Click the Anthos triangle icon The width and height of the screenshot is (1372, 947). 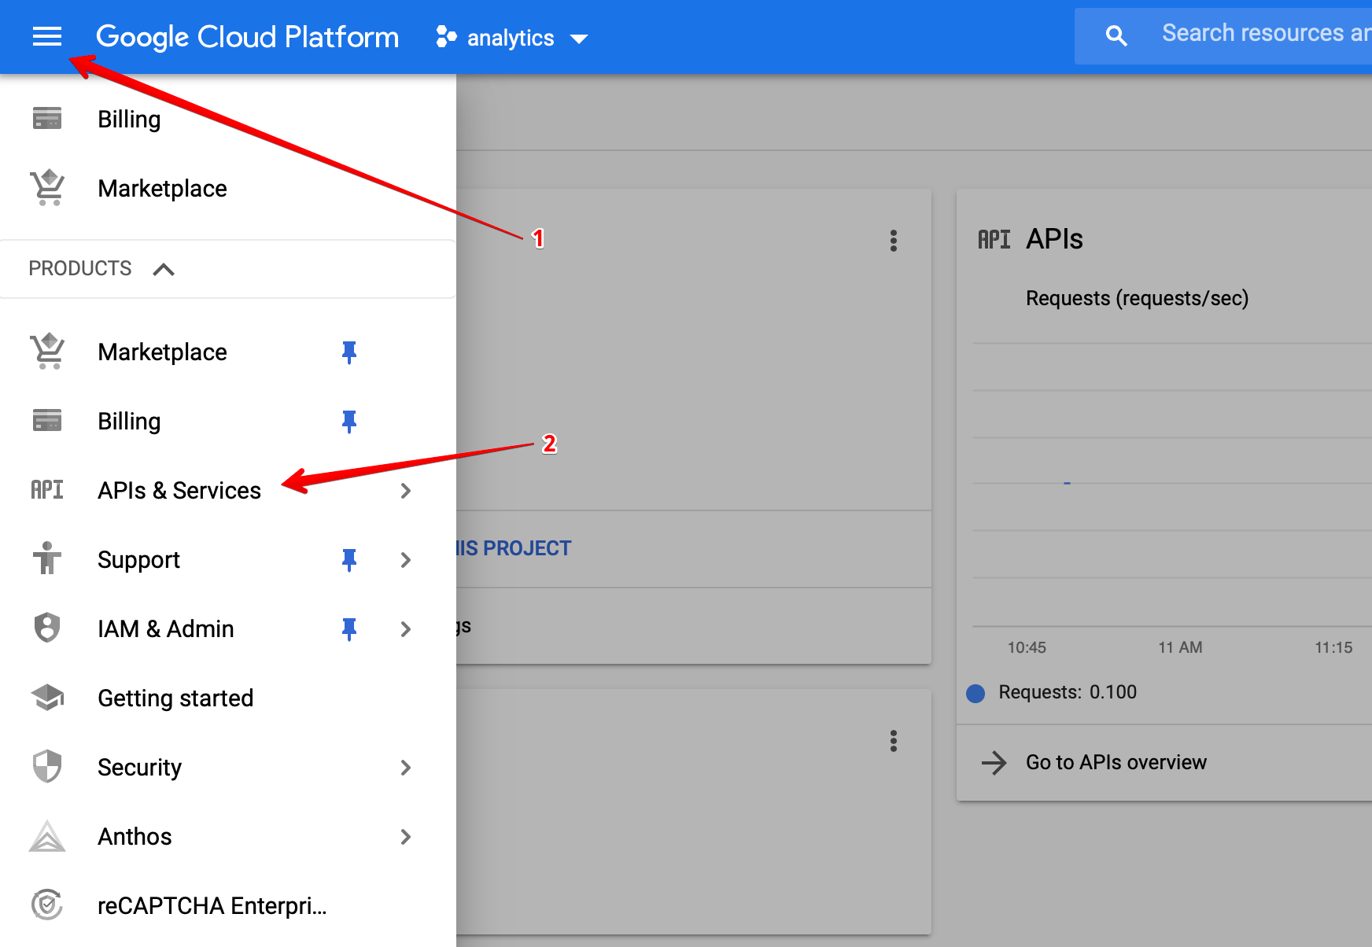pyautogui.click(x=47, y=835)
